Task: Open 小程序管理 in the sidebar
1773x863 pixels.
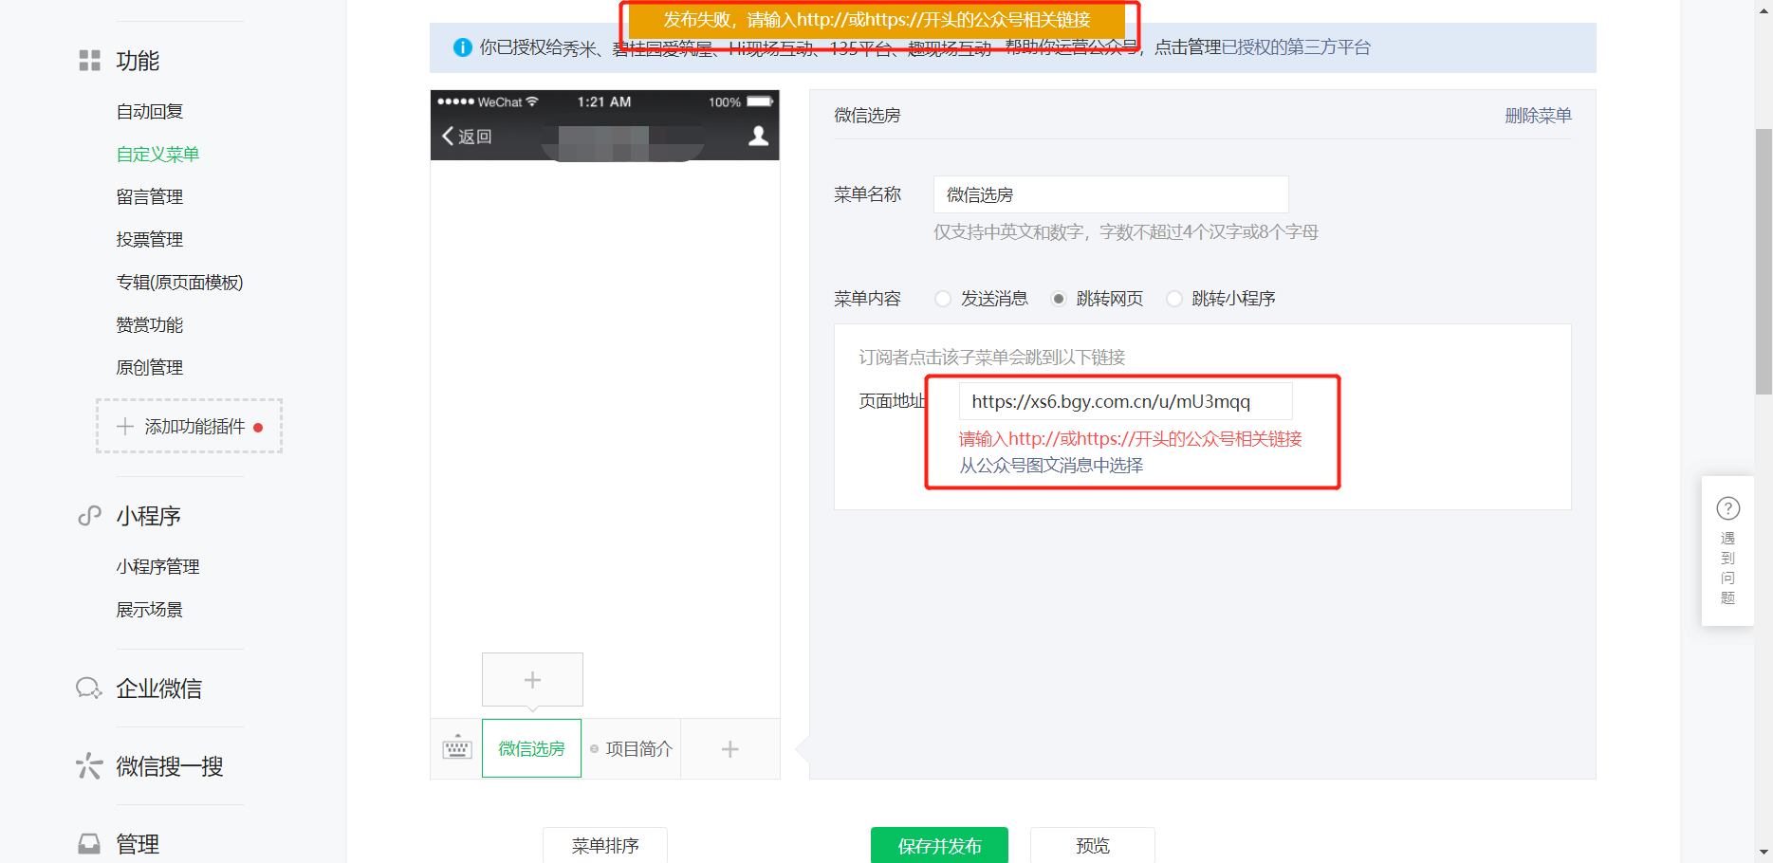Action: [x=157, y=567]
